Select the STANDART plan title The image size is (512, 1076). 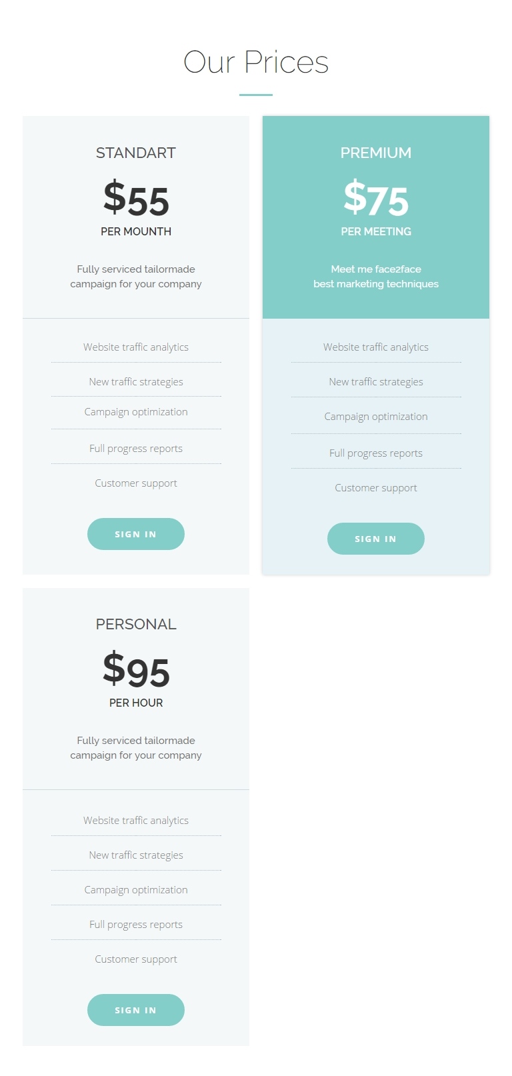(x=136, y=153)
